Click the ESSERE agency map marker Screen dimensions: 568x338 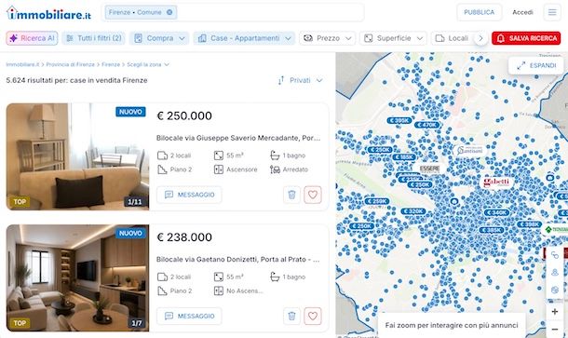pos(429,169)
